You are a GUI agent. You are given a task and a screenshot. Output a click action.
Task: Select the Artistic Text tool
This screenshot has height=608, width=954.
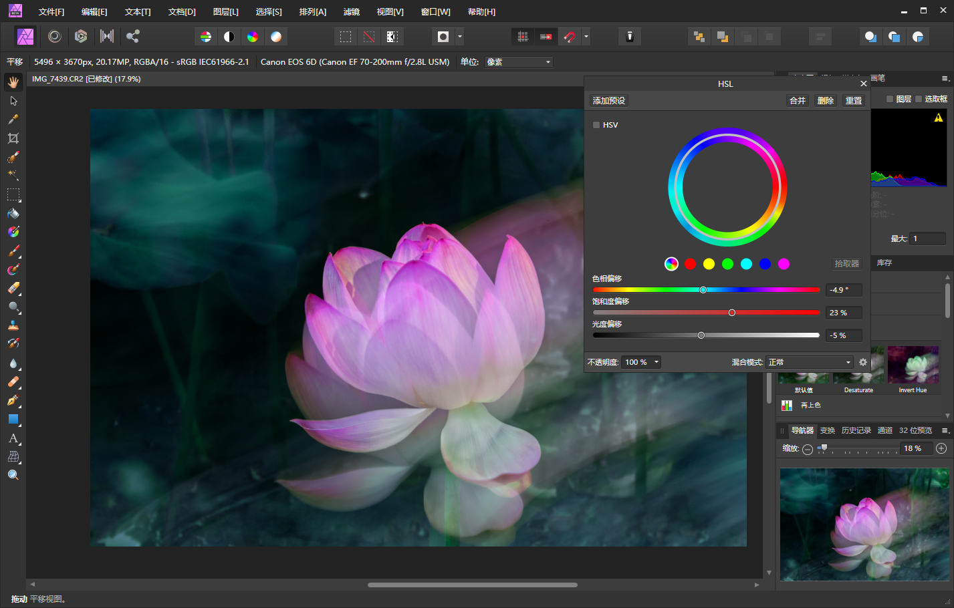[x=13, y=438]
